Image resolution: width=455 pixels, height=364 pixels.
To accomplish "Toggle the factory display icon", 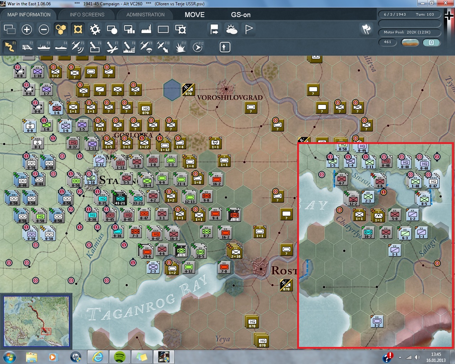I will click(x=146, y=29).
